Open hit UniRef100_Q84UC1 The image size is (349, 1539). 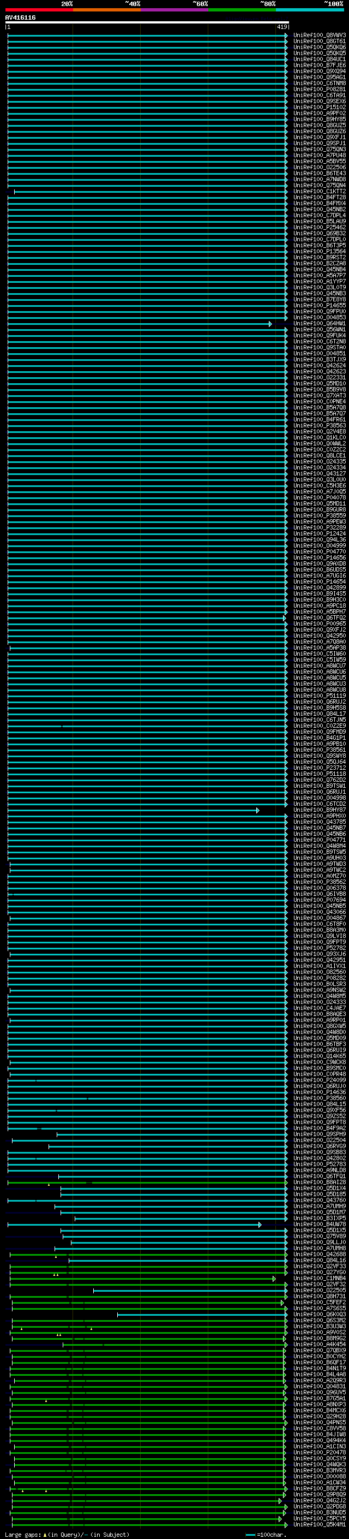tap(320, 59)
